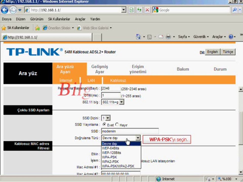Click the Sık Kullanılanlar star button

click(x=15, y=28)
